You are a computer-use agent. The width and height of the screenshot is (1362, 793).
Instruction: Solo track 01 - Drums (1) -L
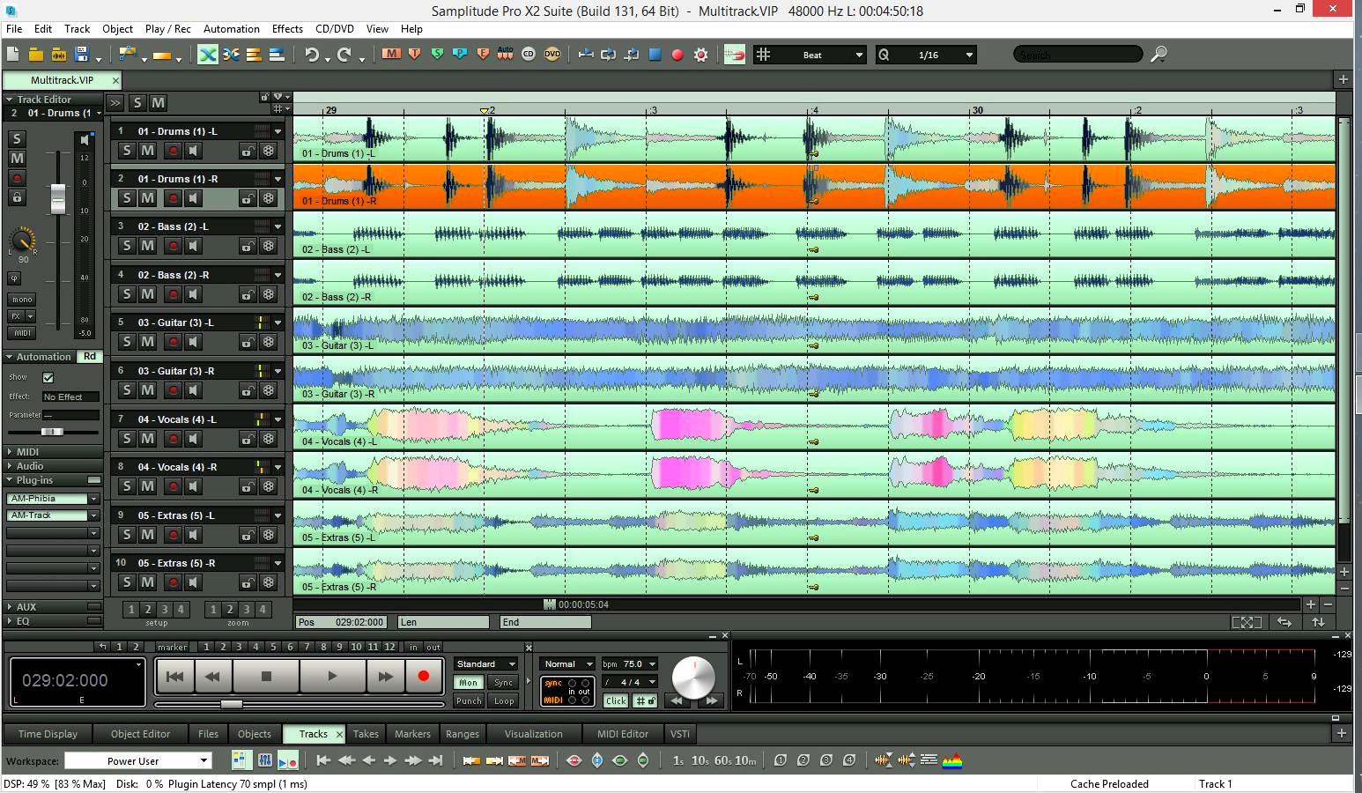click(127, 151)
